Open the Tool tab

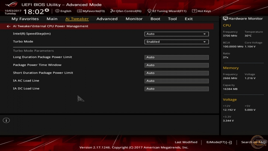tap(172, 19)
